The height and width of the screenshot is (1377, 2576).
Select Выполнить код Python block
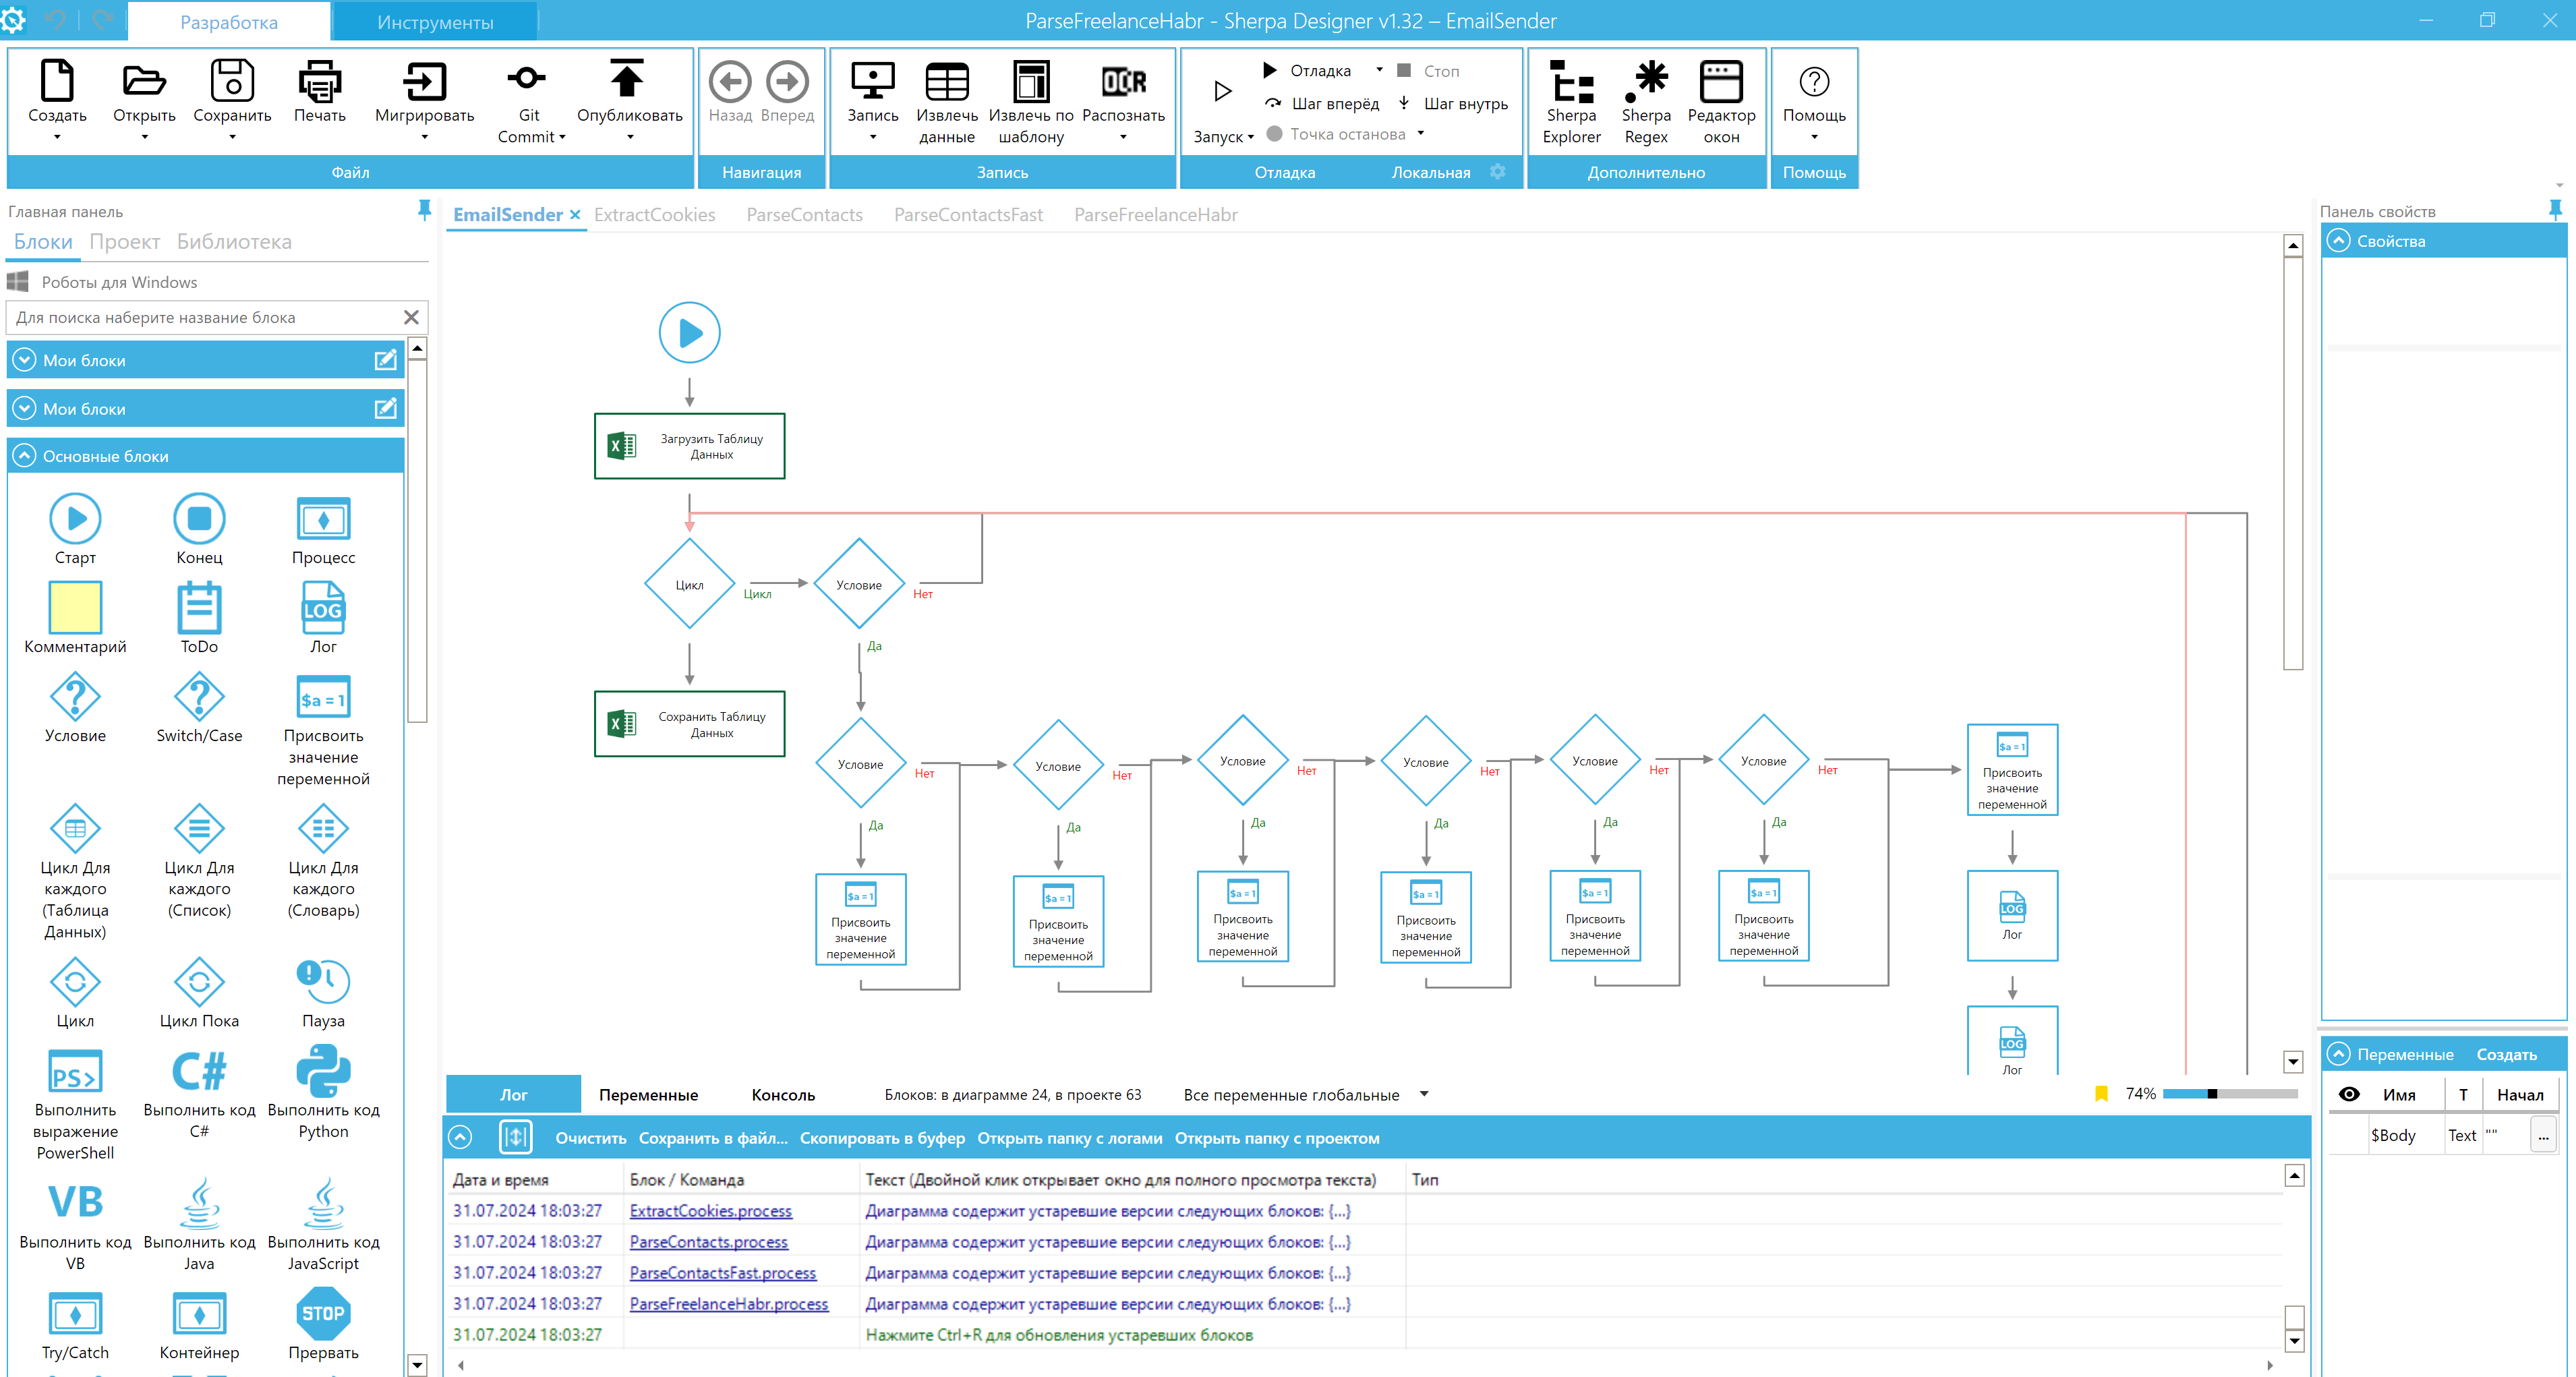323,1072
